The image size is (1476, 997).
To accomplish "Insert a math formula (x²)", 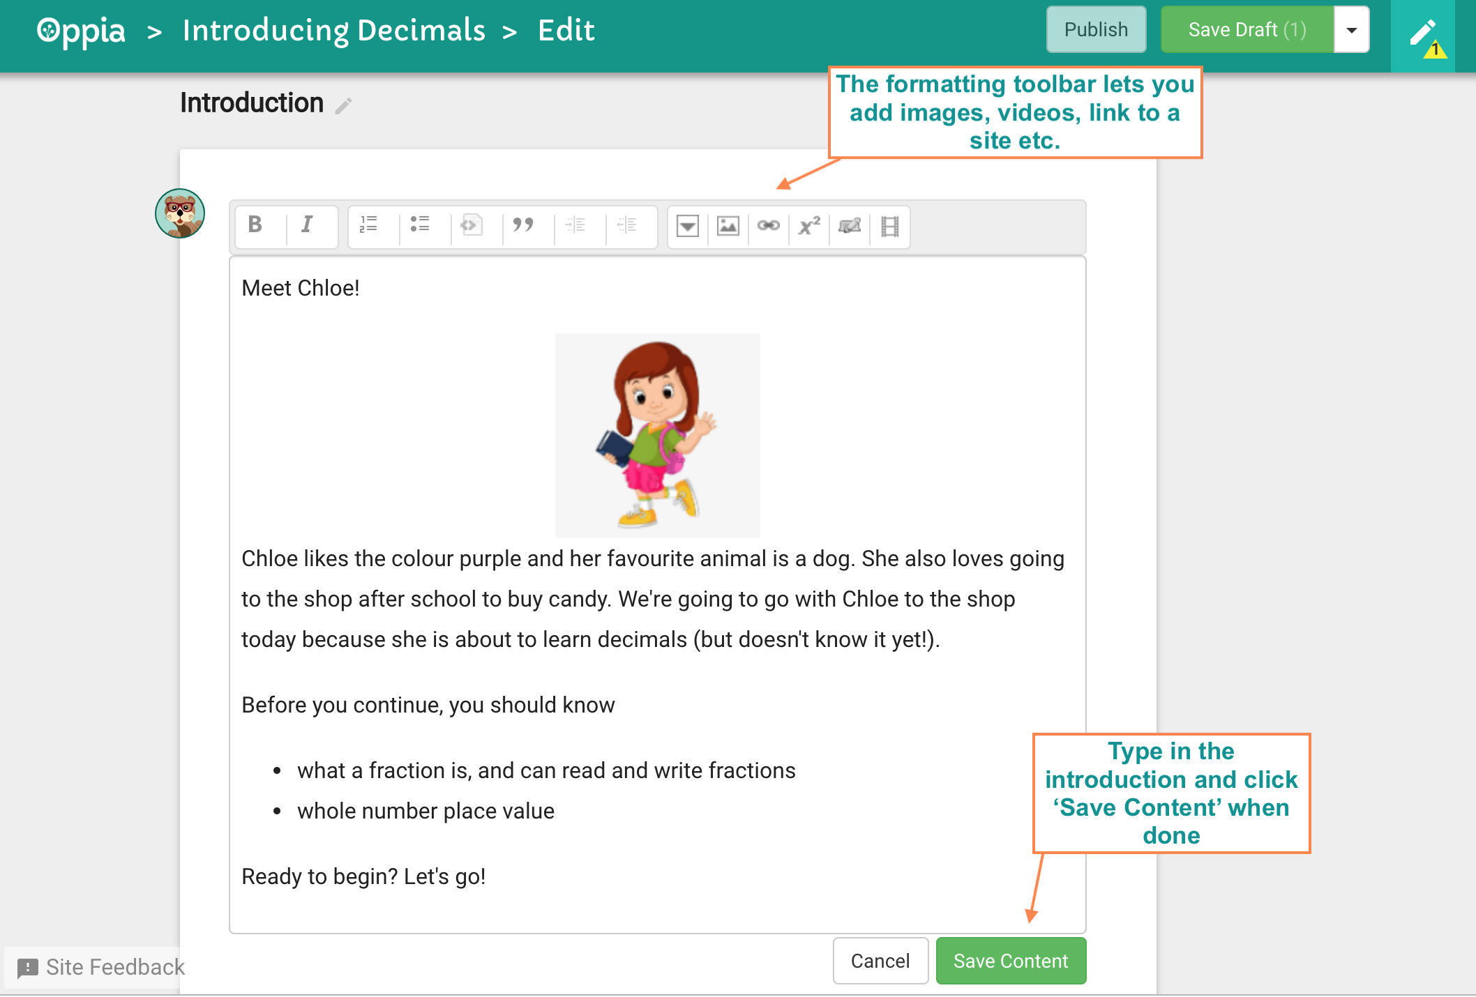I will coord(809,226).
